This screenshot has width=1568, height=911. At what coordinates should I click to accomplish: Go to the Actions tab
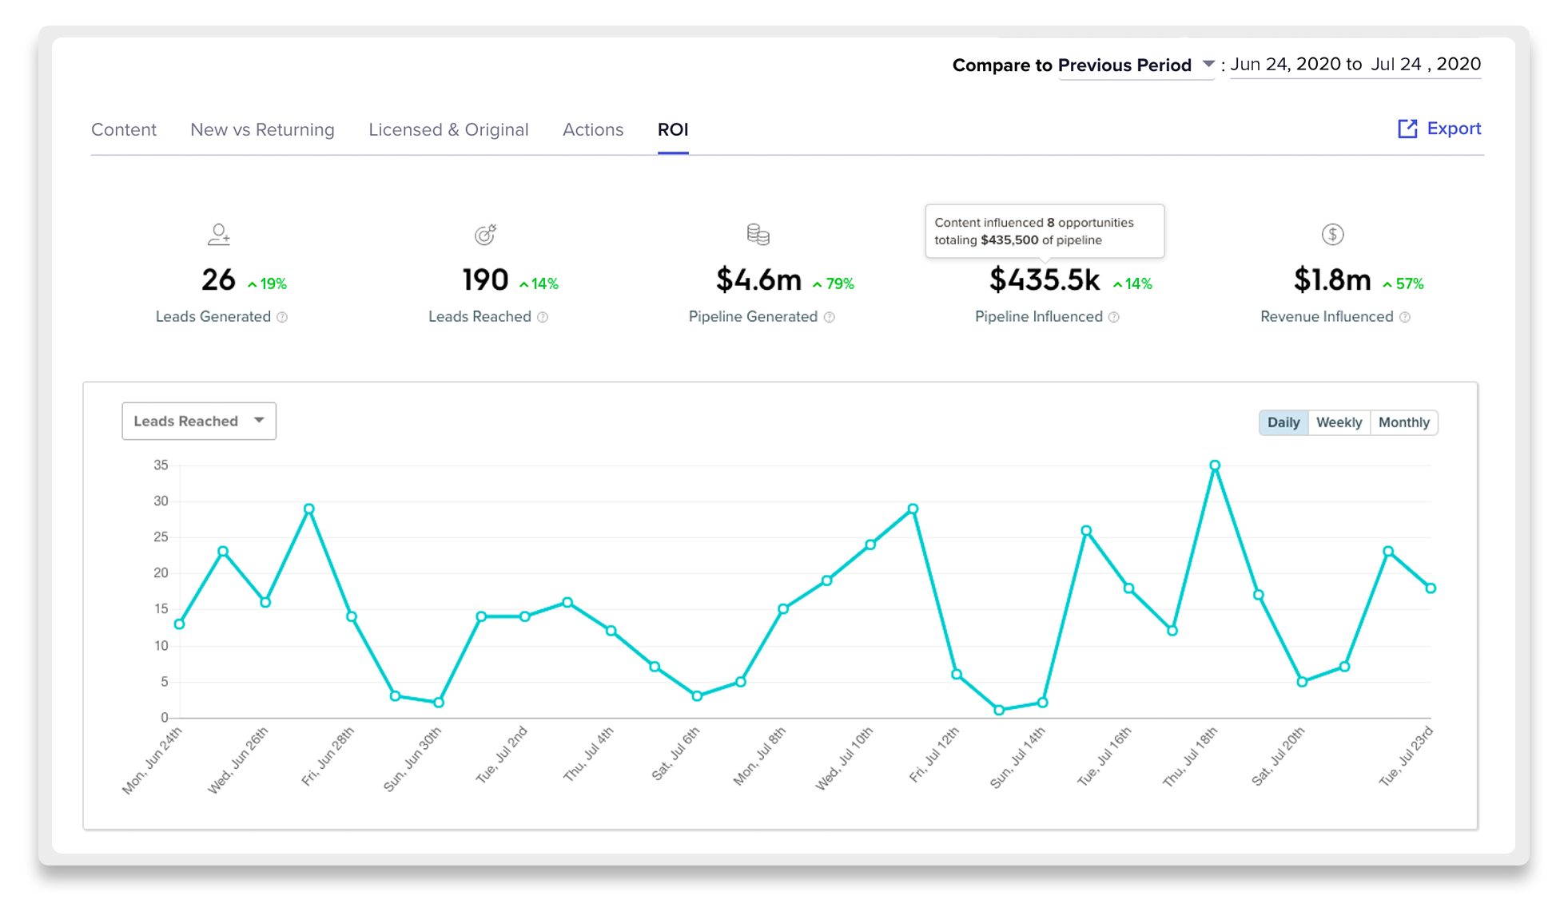tap(593, 129)
